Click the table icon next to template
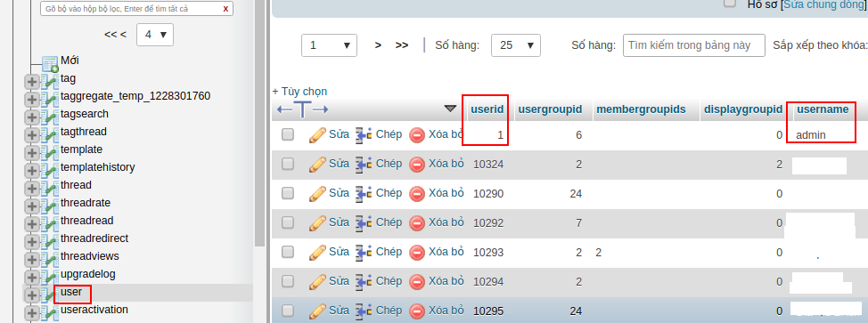Viewport: 868px width, 323px height. coord(50,151)
